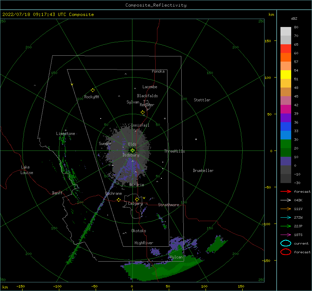Image resolution: width=312 pixels, height=291 pixels.
Task: Click the HighRiver city label
Action: point(144,243)
